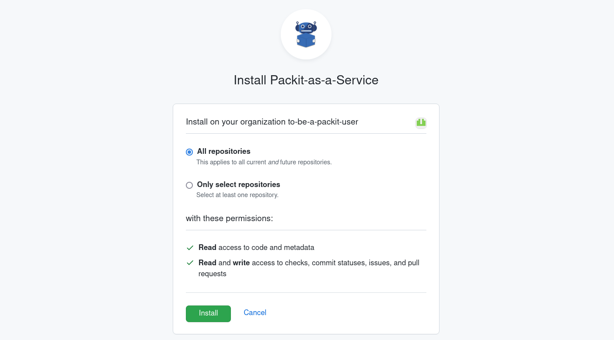Click the "Install on your organization" heading
The image size is (614, 340).
[236, 122]
